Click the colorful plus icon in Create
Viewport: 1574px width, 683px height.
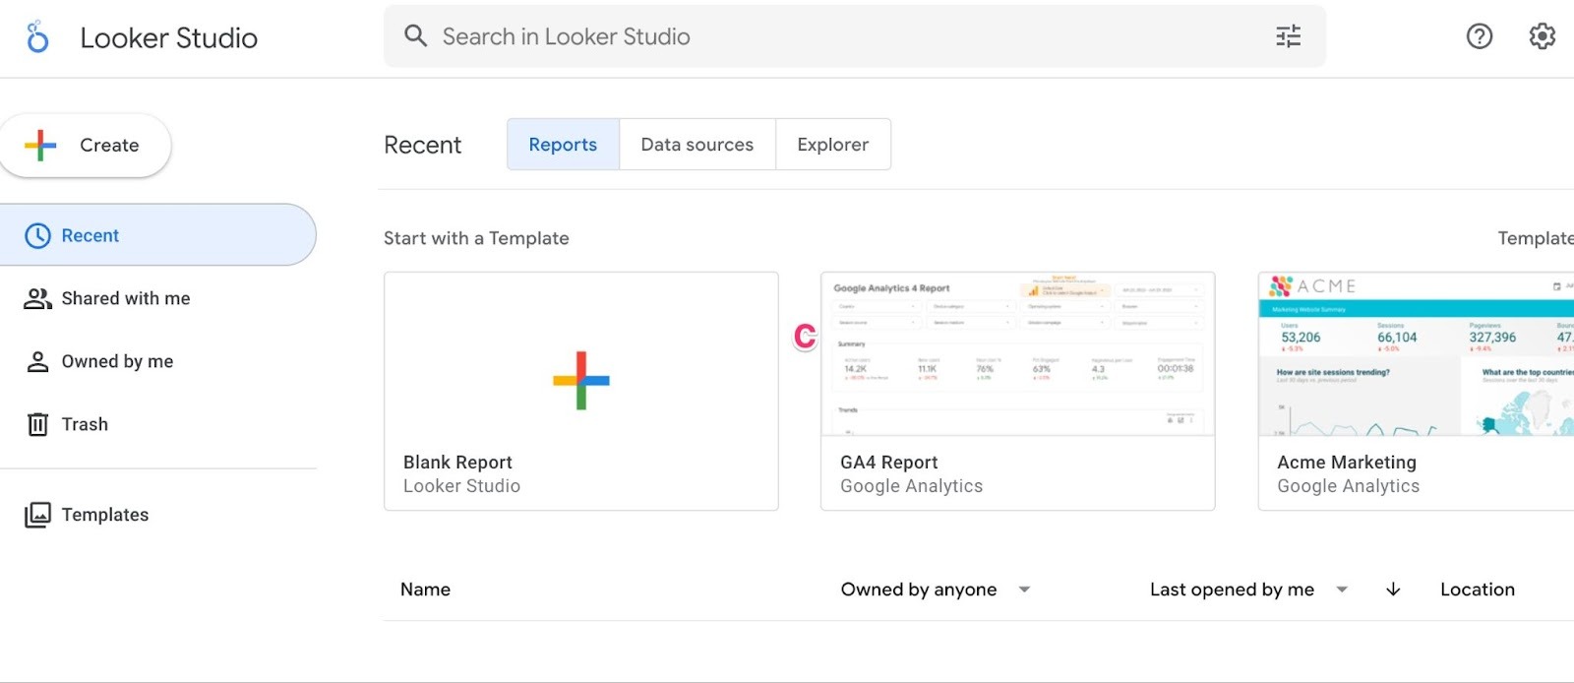click(40, 145)
